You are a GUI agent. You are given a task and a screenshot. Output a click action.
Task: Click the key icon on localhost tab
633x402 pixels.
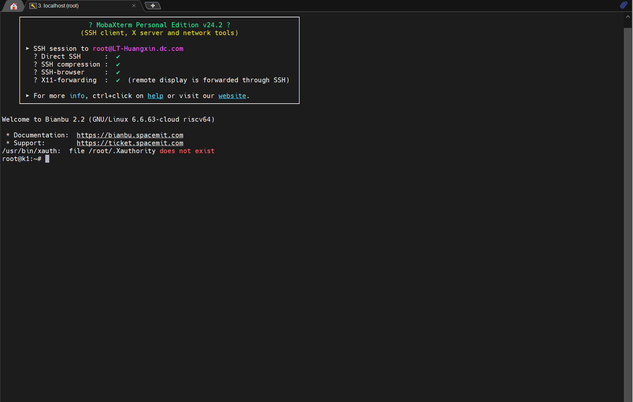point(33,6)
